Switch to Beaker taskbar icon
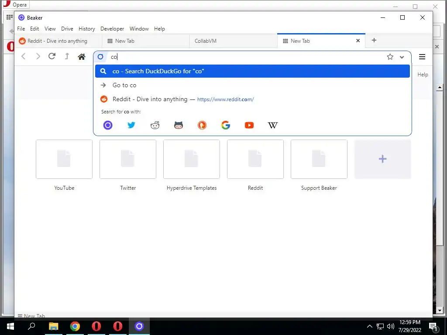This screenshot has height=335, width=447. click(x=139, y=326)
